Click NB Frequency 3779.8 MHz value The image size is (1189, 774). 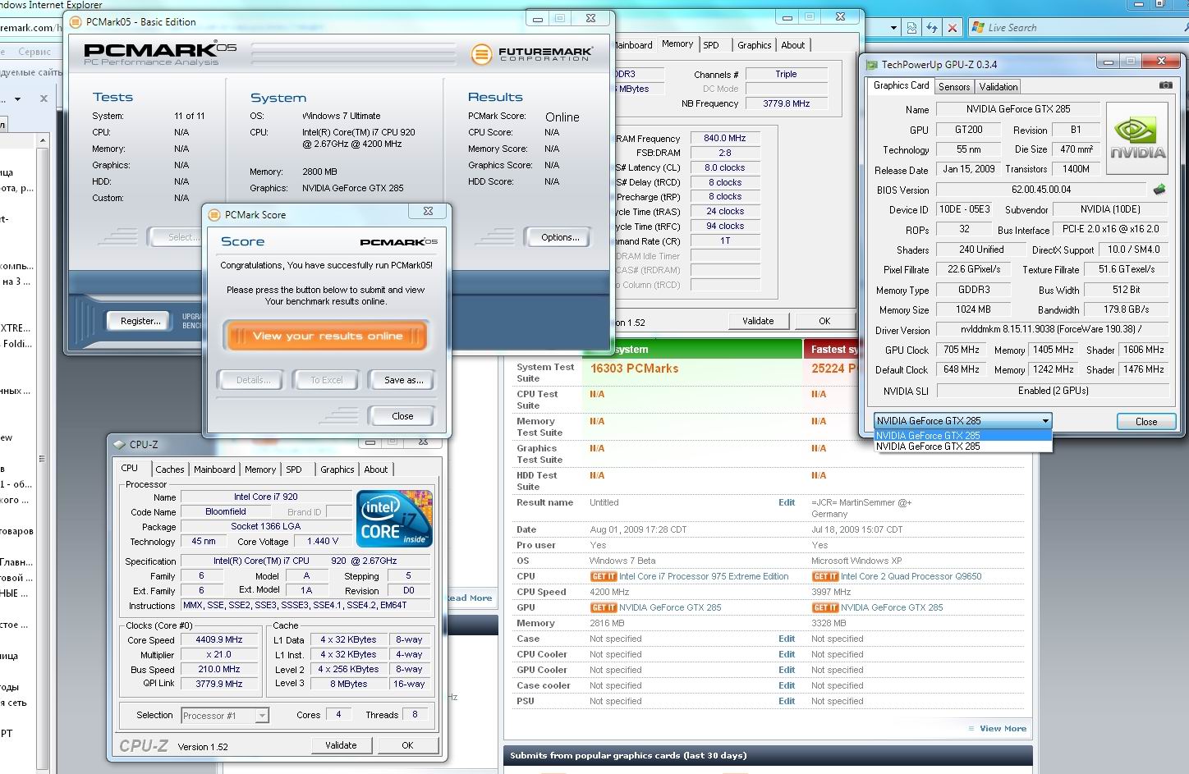pos(787,103)
